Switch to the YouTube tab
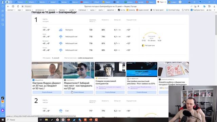This screenshot has height=122, width=217. pyautogui.click(x=85, y=2)
